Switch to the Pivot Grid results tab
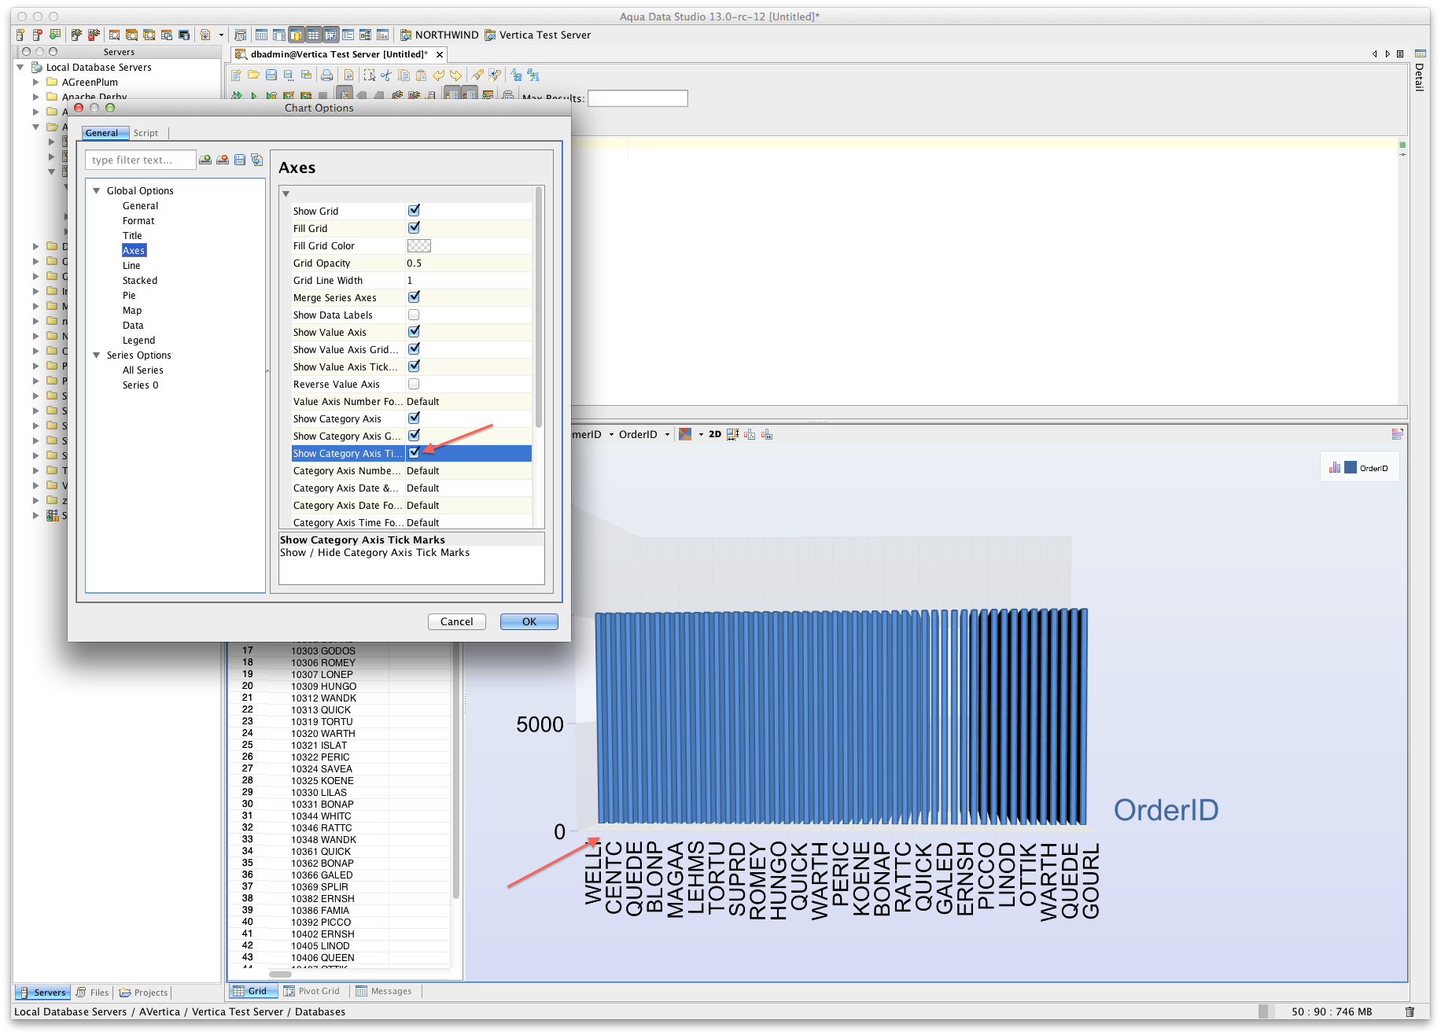 [311, 991]
